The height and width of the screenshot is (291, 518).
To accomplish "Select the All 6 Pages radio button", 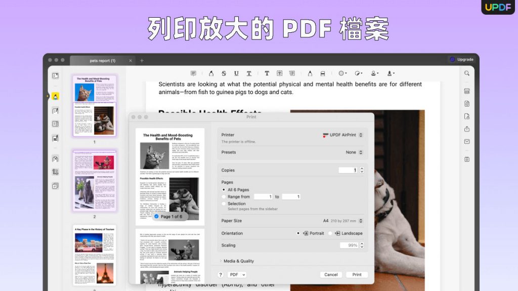I will (x=224, y=189).
